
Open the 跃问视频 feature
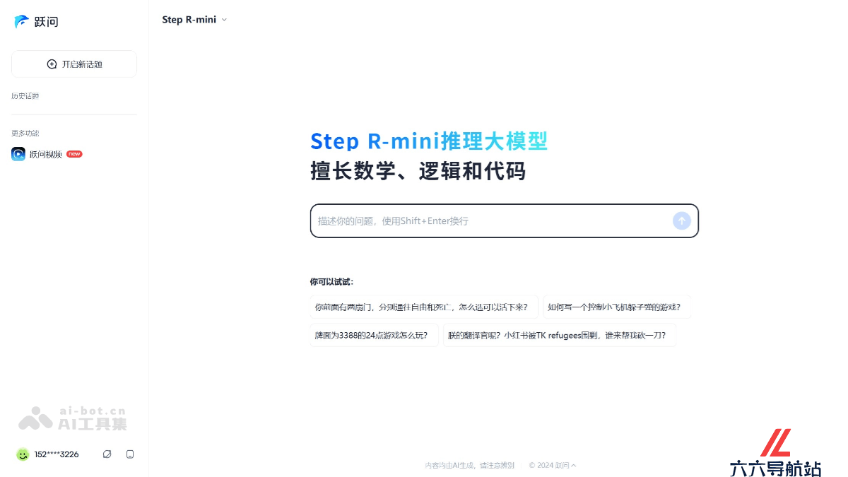(47, 154)
